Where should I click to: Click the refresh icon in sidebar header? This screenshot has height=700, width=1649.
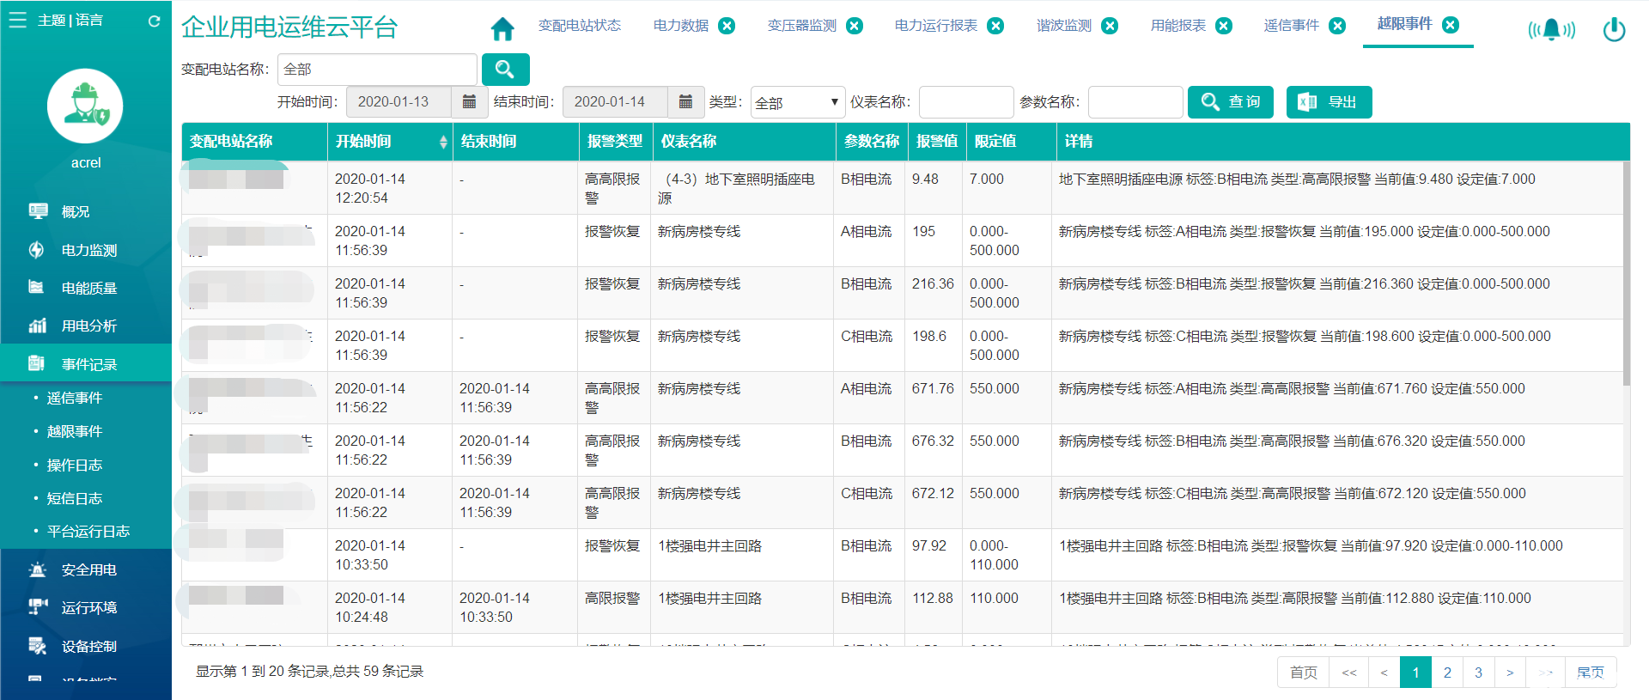point(154,21)
